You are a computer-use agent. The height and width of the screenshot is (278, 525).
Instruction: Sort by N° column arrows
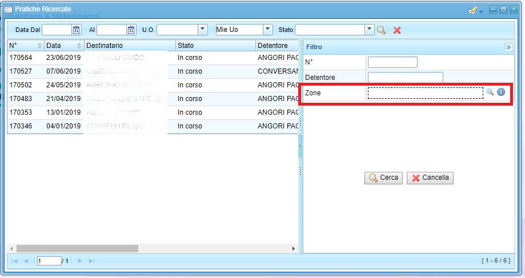tap(39, 46)
